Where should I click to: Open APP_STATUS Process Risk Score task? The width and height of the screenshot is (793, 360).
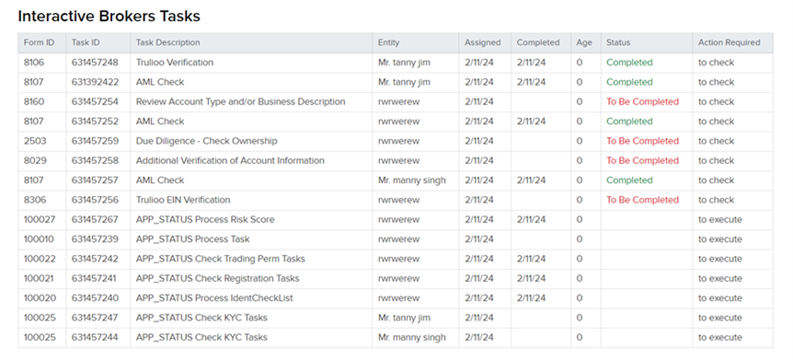point(205,220)
